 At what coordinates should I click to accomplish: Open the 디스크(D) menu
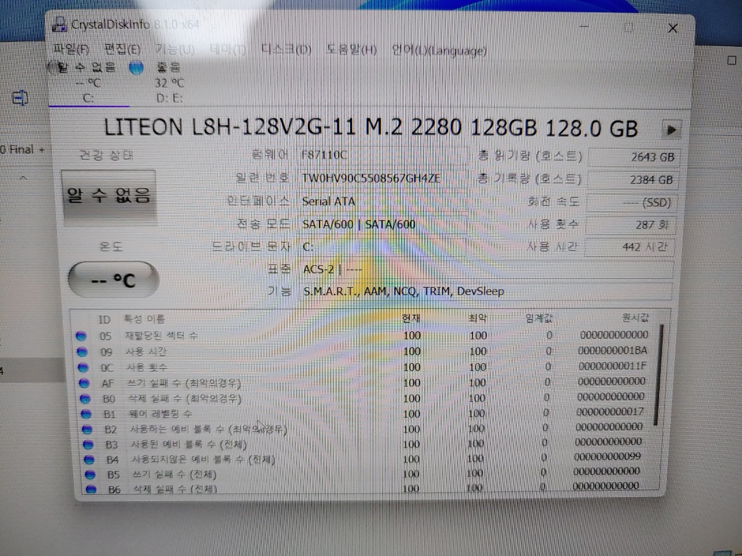click(x=286, y=50)
